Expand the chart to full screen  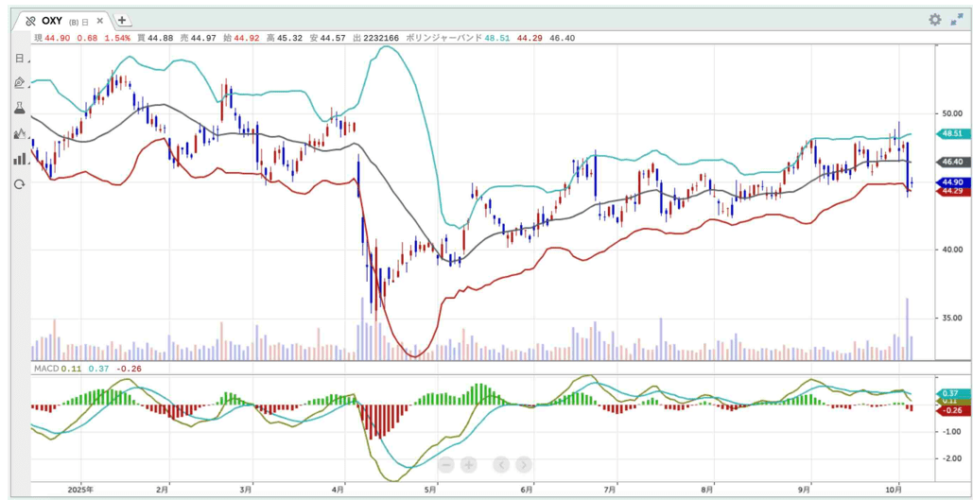[956, 20]
